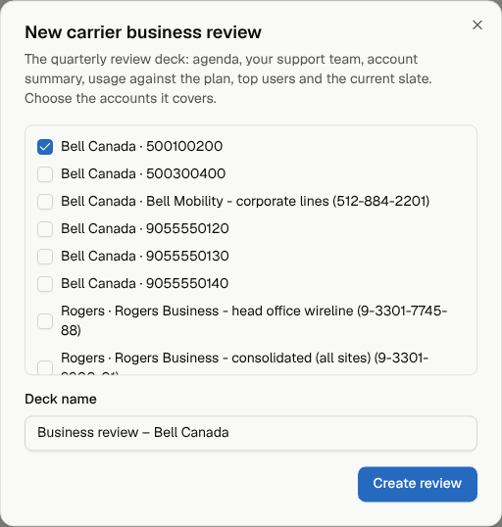Click the Deck name input field
502x527 pixels.
pyautogui.click(x=251, y=433)
